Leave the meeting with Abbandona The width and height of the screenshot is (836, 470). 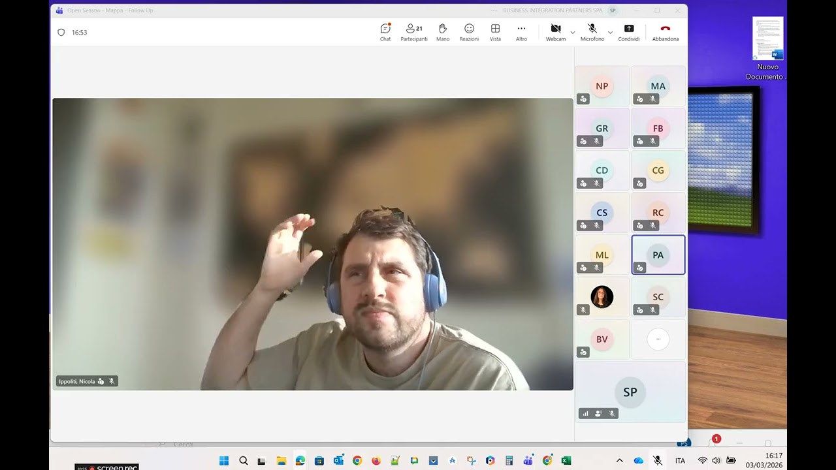coord(666,32)
